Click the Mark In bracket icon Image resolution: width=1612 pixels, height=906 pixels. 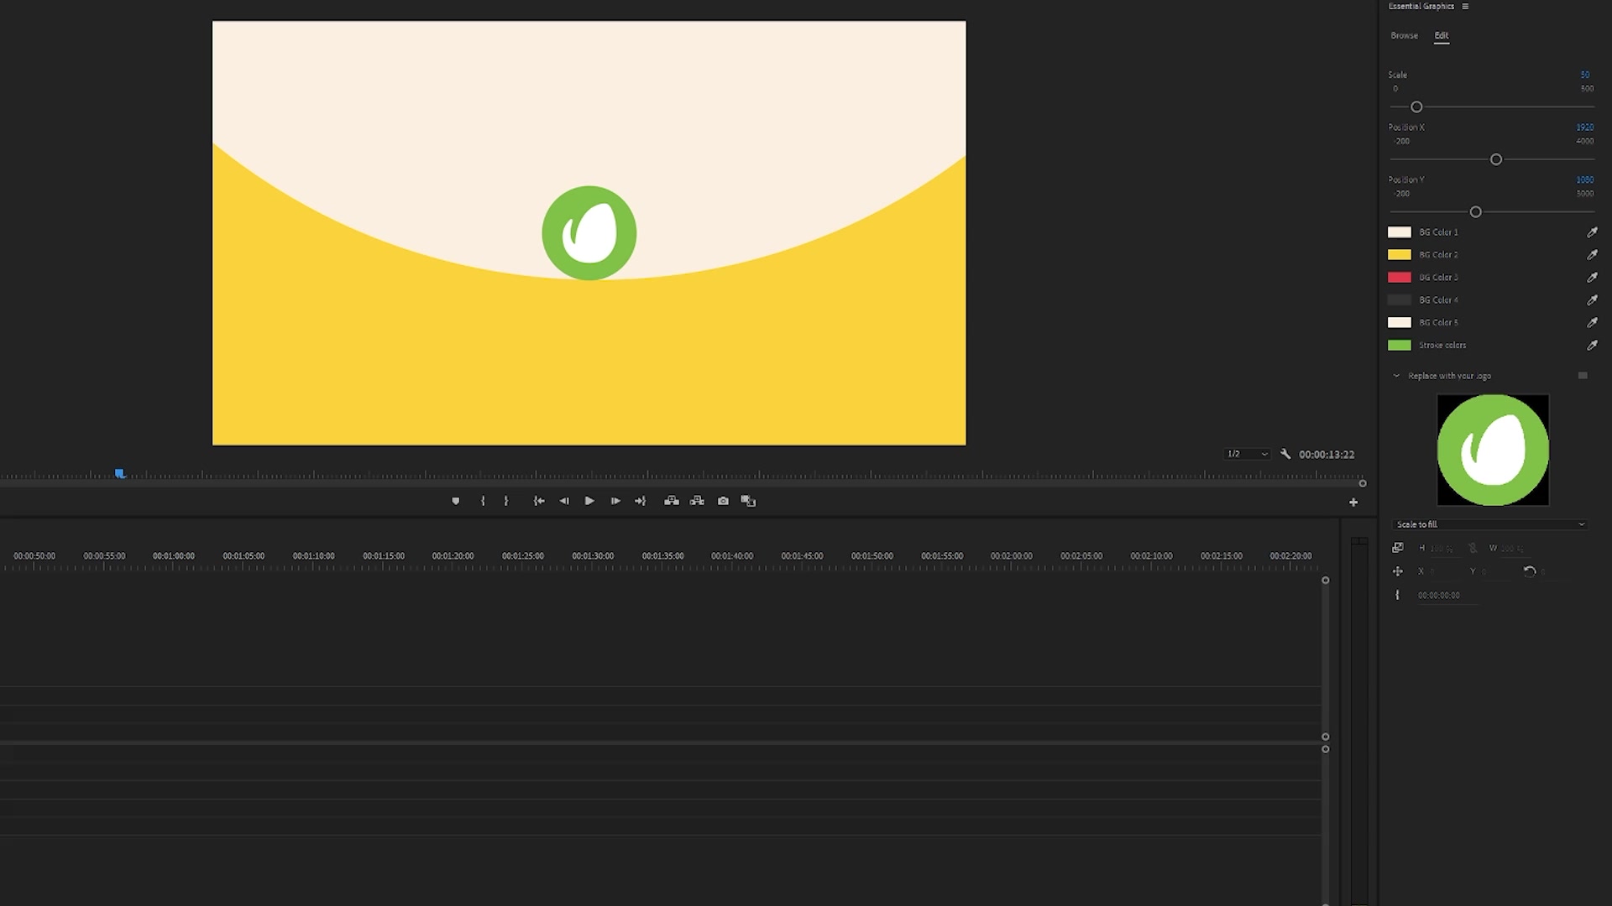point(483,501)
